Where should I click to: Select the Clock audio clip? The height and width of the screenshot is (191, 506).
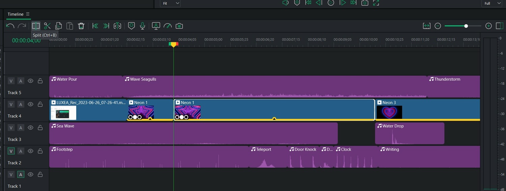click(355, 157)
